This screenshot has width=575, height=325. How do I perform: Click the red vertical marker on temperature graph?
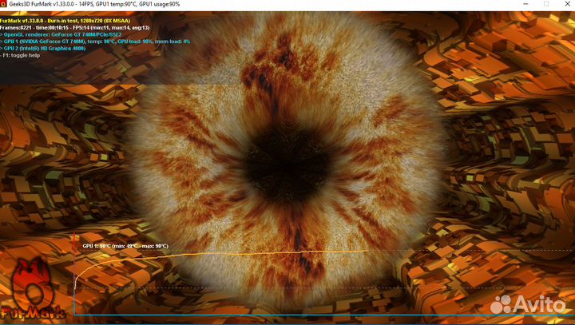pyautogui.click(x=74, y=271)
